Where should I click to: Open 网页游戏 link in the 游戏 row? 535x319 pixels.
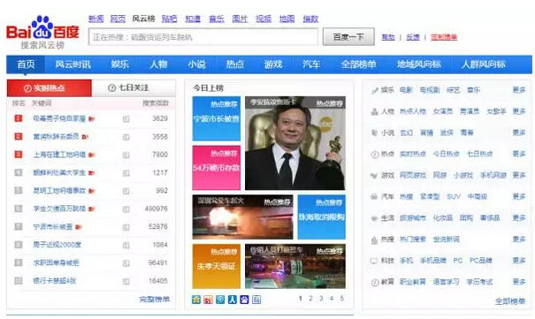click(413, 176)
